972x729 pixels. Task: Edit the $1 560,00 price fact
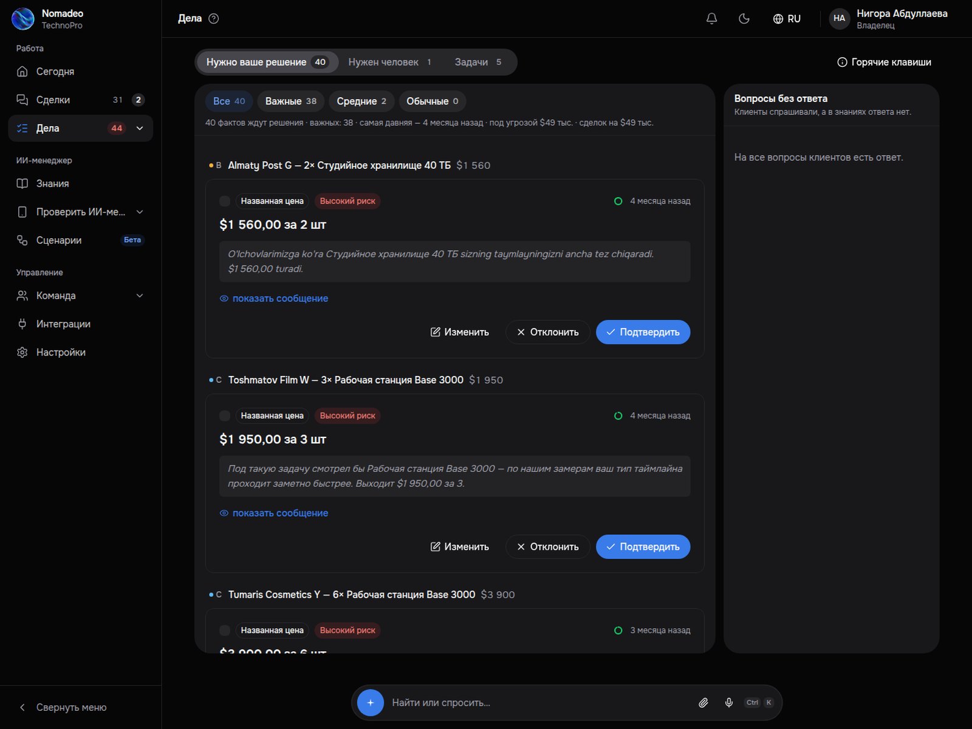tap(460, 332)
